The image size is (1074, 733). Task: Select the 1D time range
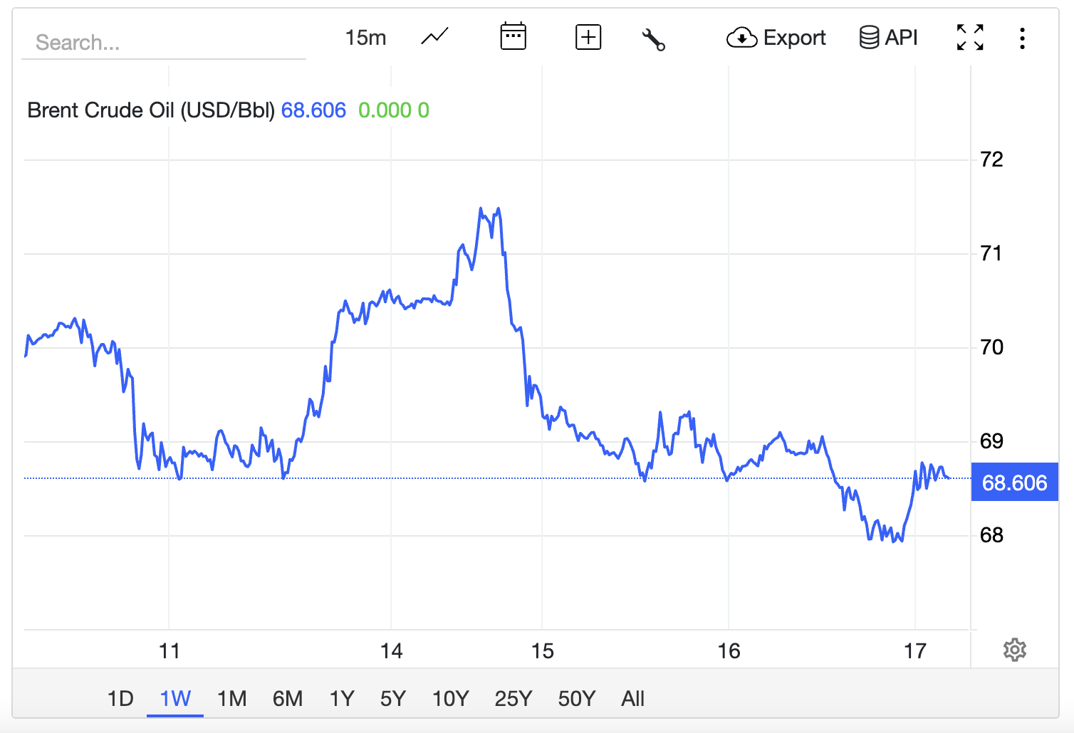pos(120,698)
